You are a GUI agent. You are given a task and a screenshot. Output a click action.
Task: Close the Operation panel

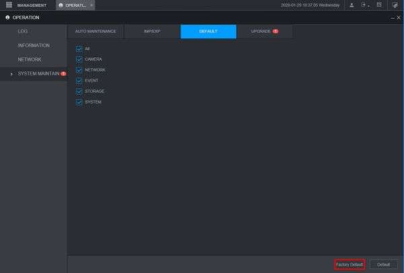399,17
